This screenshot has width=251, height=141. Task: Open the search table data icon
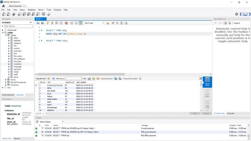click(44, 14)
